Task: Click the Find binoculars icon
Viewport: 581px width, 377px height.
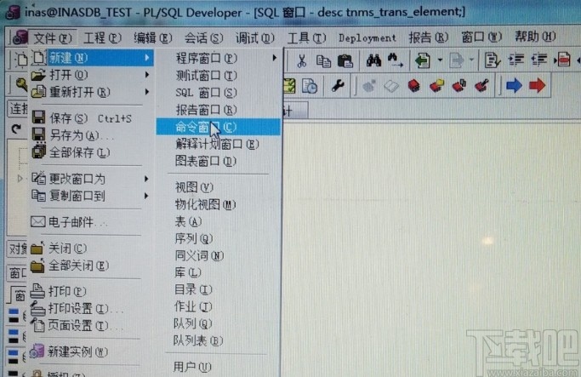Action: [373, 60]
